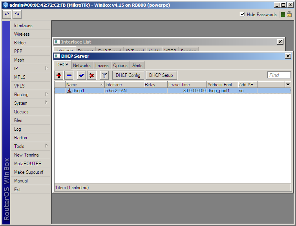Click the blue minus Remove button
This screenshot has height=226, width=296.
click(69, 75)
